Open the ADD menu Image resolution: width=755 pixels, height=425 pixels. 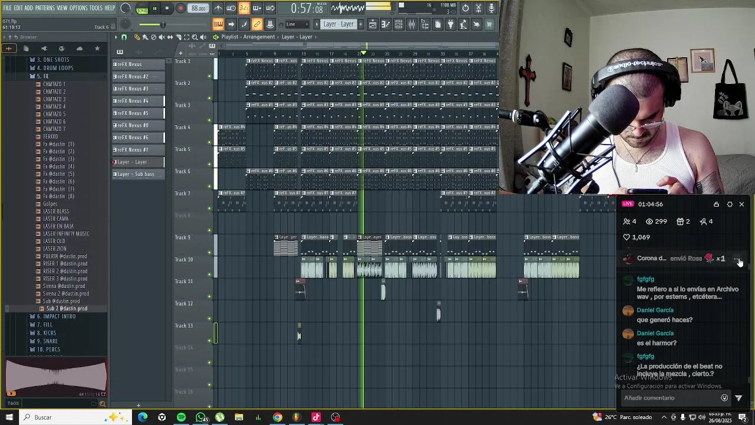(28, 8)
